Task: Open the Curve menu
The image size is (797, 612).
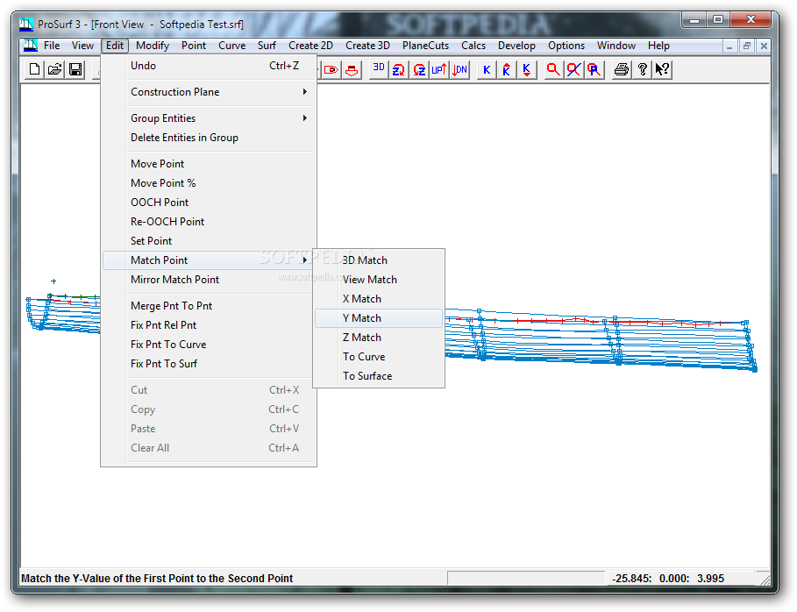Action: (231, 46)
